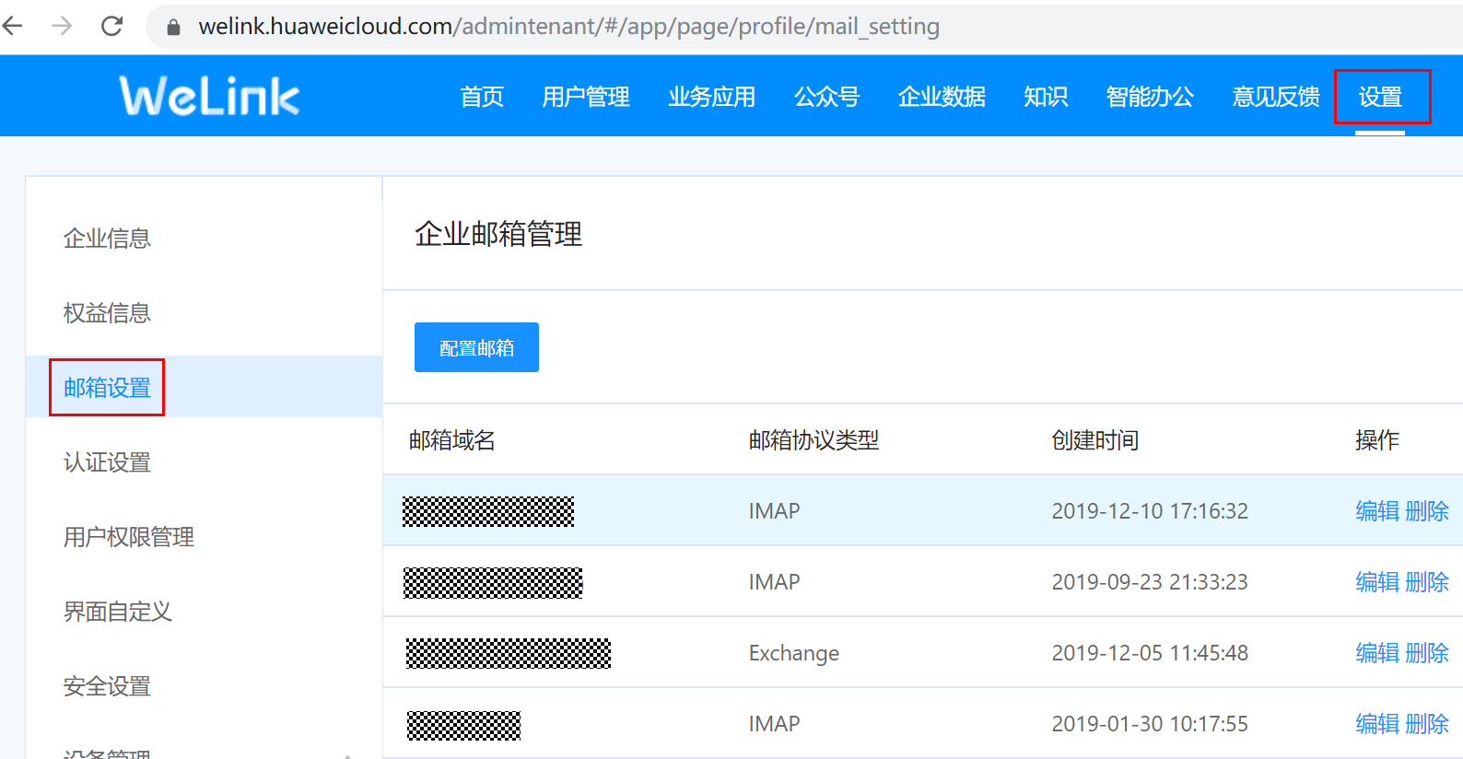This screenshot has height=759, width=1463.
Task: View site info via the lock icon
Action: coord(173,27)
